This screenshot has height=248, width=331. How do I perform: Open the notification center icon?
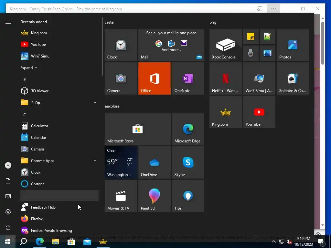tap(321, 242)
